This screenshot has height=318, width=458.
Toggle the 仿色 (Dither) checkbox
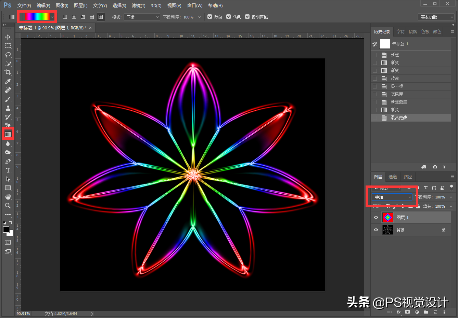[x=229, y=16]
